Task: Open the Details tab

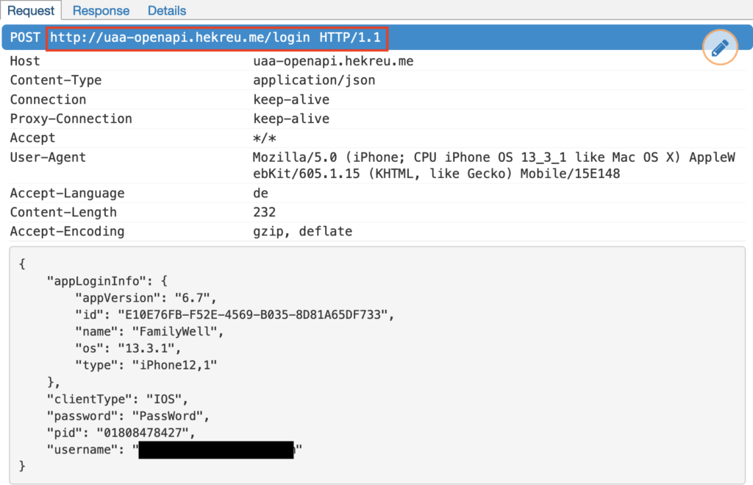Action: click(167, 11)
